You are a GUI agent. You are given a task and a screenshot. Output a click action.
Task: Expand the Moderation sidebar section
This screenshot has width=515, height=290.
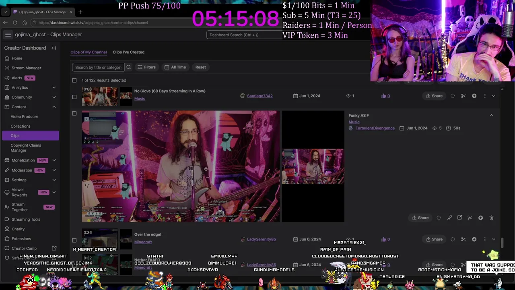54,170
